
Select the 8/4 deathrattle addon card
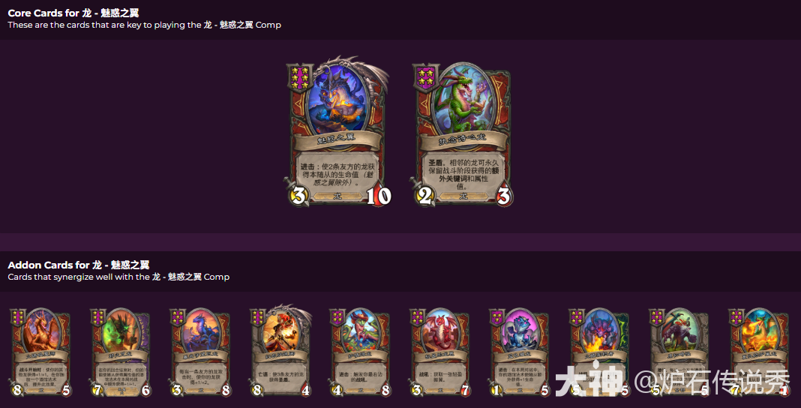pyautogui.click(x=280, y=351)
